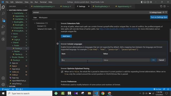This screenshot has width=171, height=96.
Task: Click the Explorer more actions ellipsis
Action: click(x=26, y=6)
